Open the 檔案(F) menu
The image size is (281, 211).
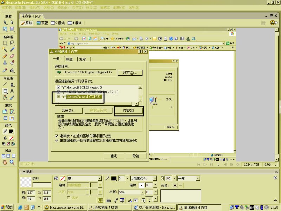coord(7,8)
